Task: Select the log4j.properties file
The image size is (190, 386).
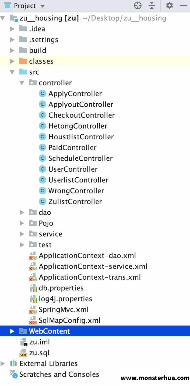Action: pyautogui.click(x=65, y=299)
